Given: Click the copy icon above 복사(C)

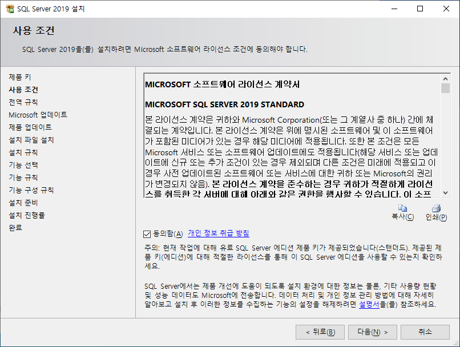Looking at the screenshot, I should click(402, 208).
